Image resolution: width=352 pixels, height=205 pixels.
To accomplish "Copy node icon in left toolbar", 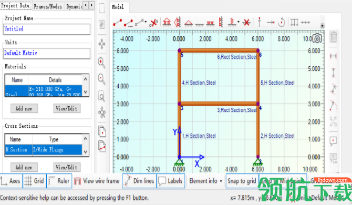I will (102, 131).
